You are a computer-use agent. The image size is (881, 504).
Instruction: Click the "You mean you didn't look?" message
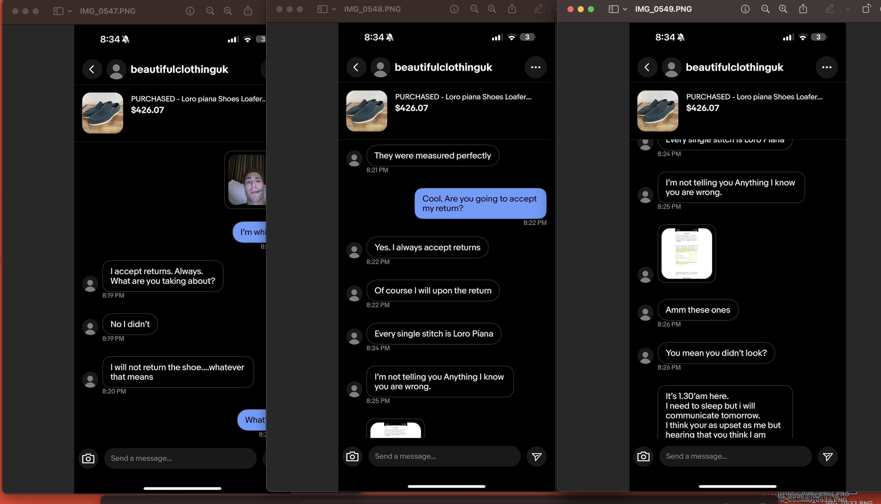coord(716,353)
